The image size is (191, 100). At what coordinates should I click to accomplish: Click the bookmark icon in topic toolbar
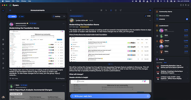116,10
